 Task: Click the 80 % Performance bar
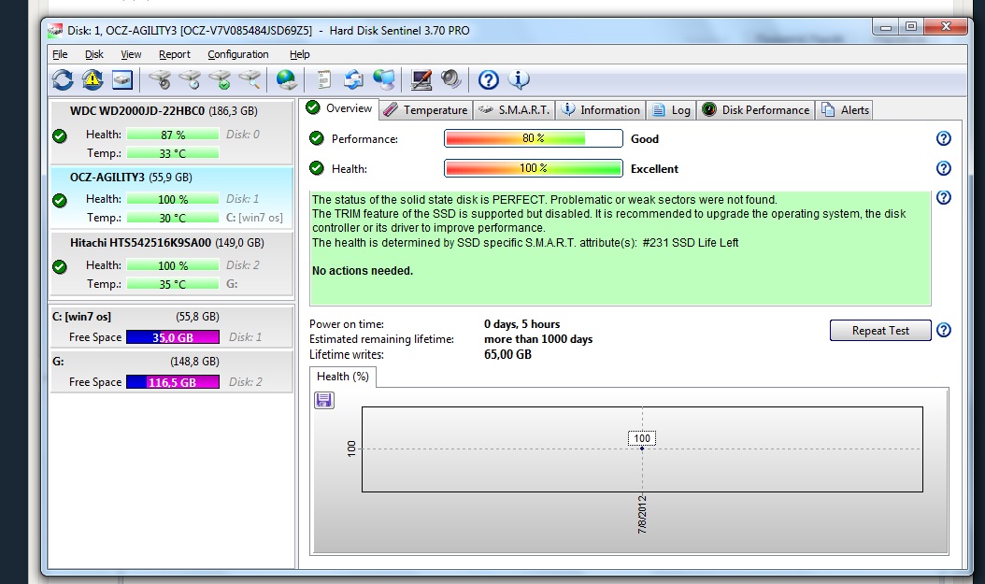point(534,138)
